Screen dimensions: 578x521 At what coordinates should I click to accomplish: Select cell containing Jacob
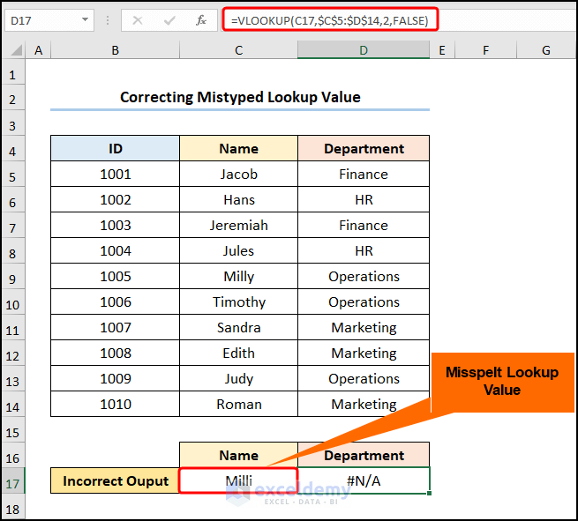(x=238, y=174)
